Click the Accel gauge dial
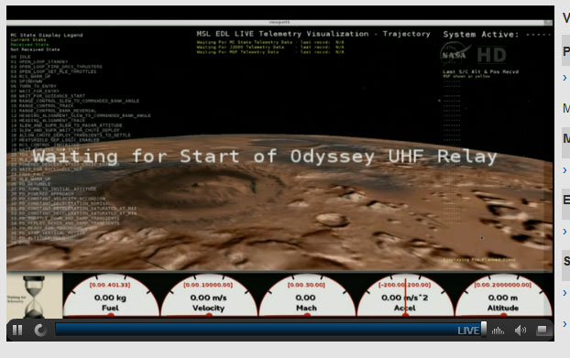 point(405,296)
